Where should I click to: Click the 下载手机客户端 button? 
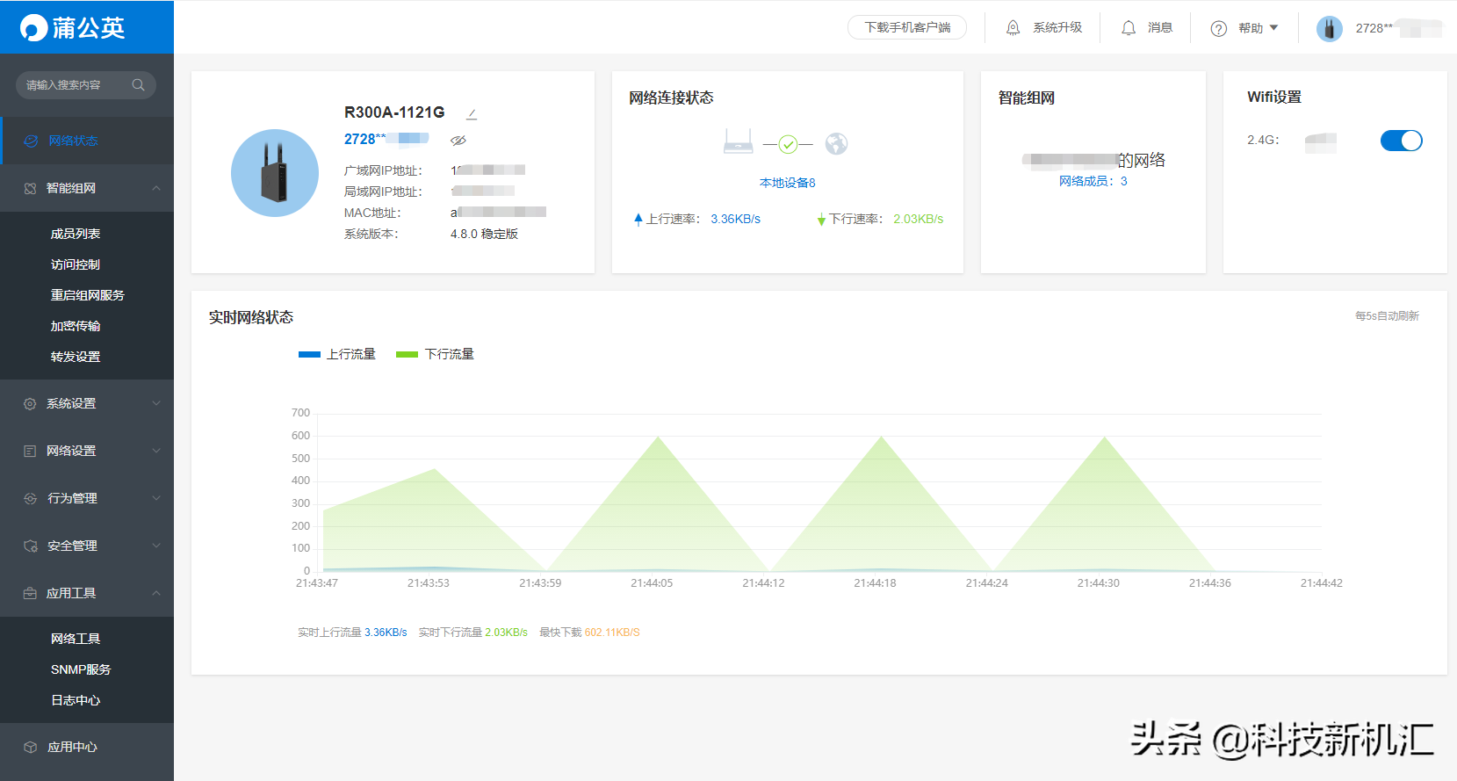907,27
